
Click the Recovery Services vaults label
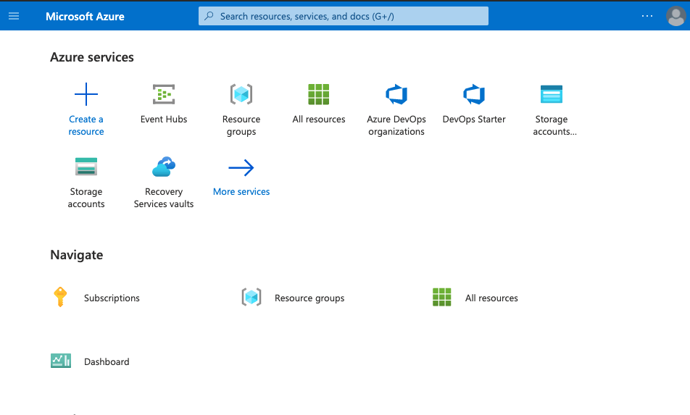tap(164, 198)
